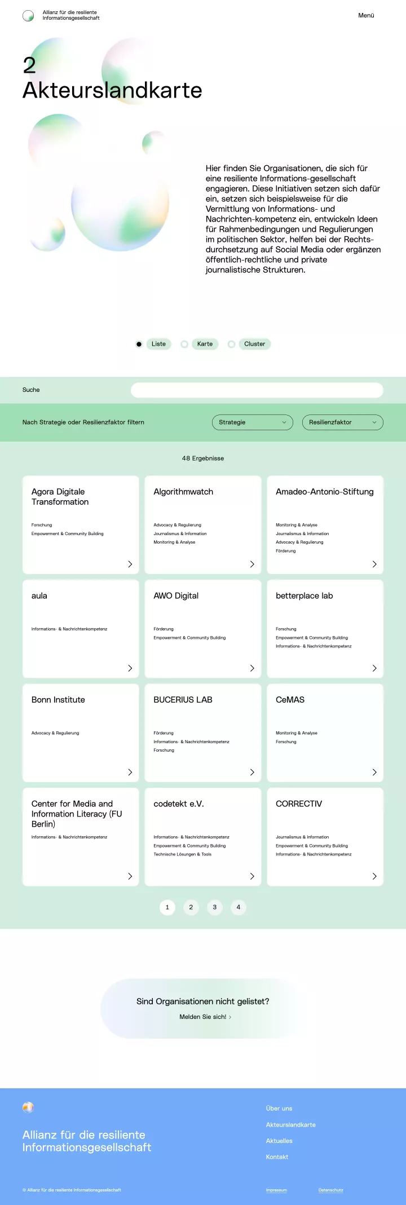
Task: Go to results page 3
Action: [215, 907]
